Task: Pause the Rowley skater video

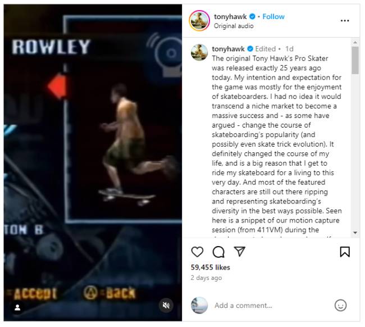Action: [x=93, y=162]
